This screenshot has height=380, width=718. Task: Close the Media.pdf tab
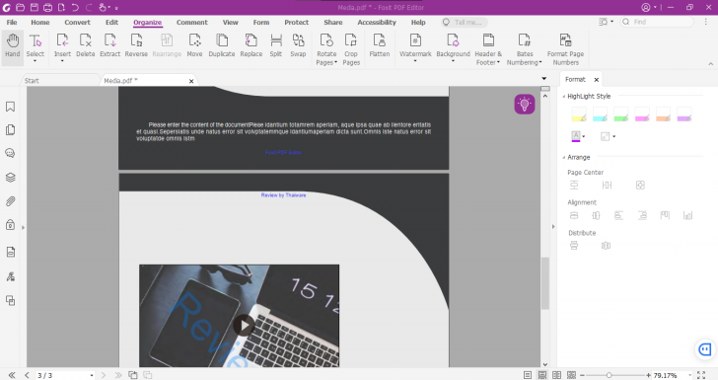click(191, 81)
